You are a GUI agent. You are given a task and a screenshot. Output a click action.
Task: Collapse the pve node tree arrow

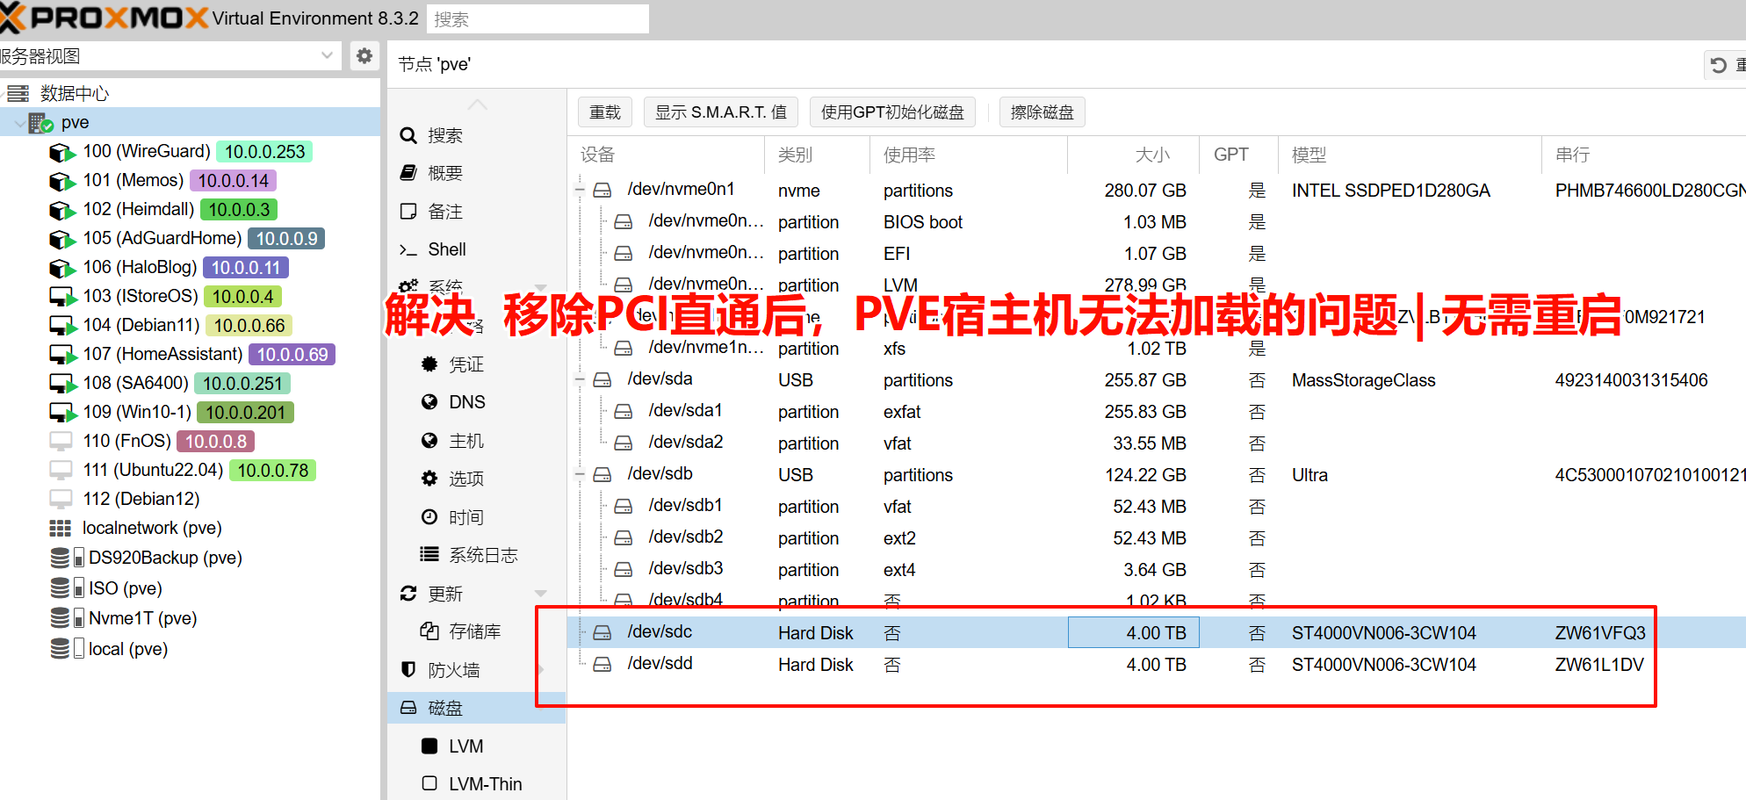(x=18, y=123)
